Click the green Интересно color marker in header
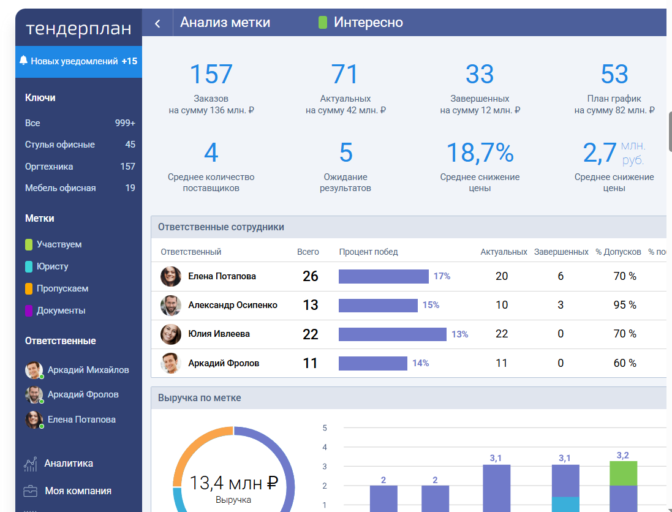The height and width of the screenshot is (512, 672). [323, 22]
